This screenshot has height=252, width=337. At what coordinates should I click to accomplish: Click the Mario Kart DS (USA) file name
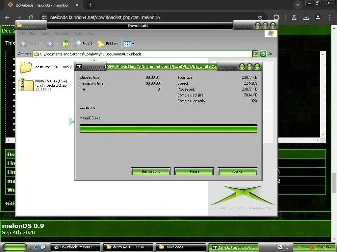51,83
